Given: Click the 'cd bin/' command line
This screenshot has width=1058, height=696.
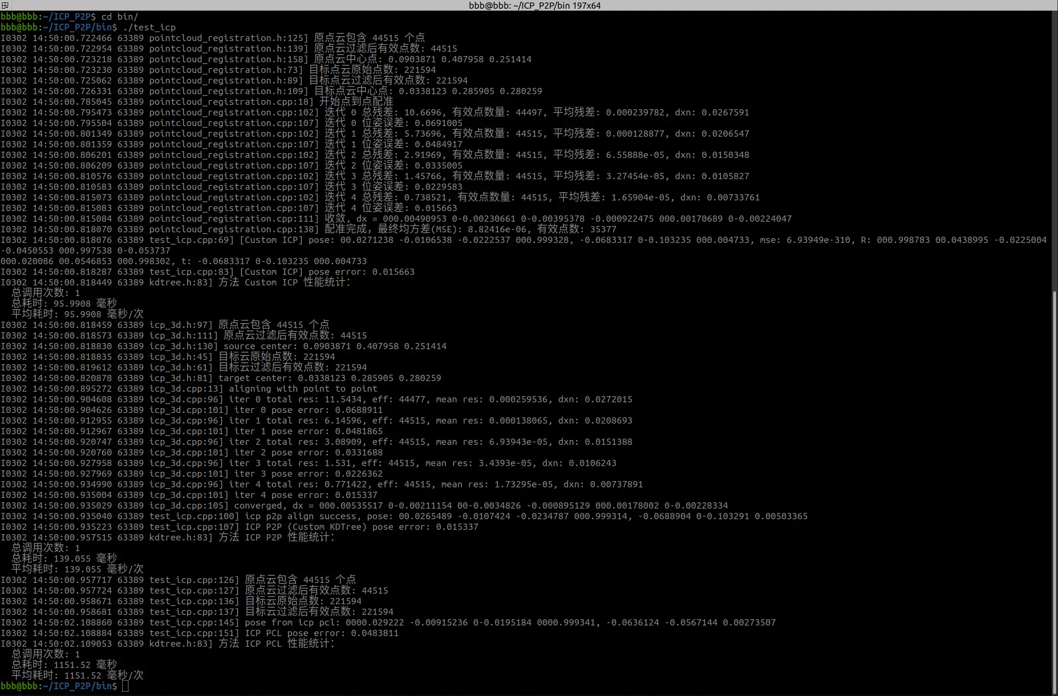Looking at the screenshot, I should tap(119, 17).
